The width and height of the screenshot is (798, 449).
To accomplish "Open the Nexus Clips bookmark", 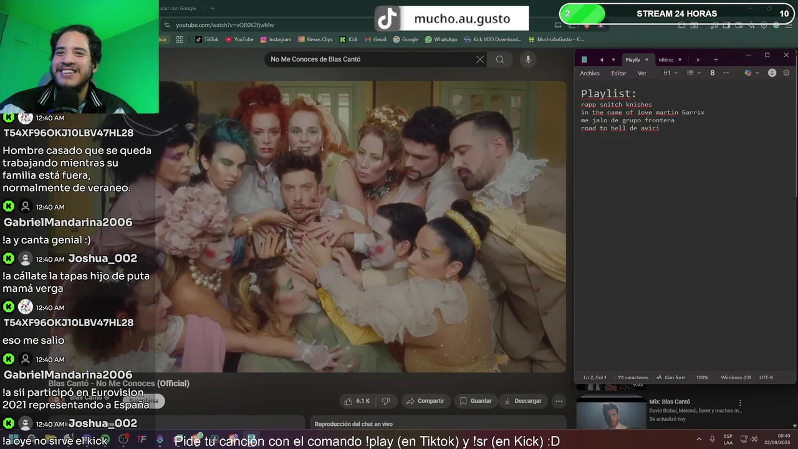I will click(x=315, y=39).
